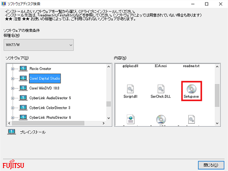Expand the CyberLink PhotoDirector 6 node

[13, 117]
